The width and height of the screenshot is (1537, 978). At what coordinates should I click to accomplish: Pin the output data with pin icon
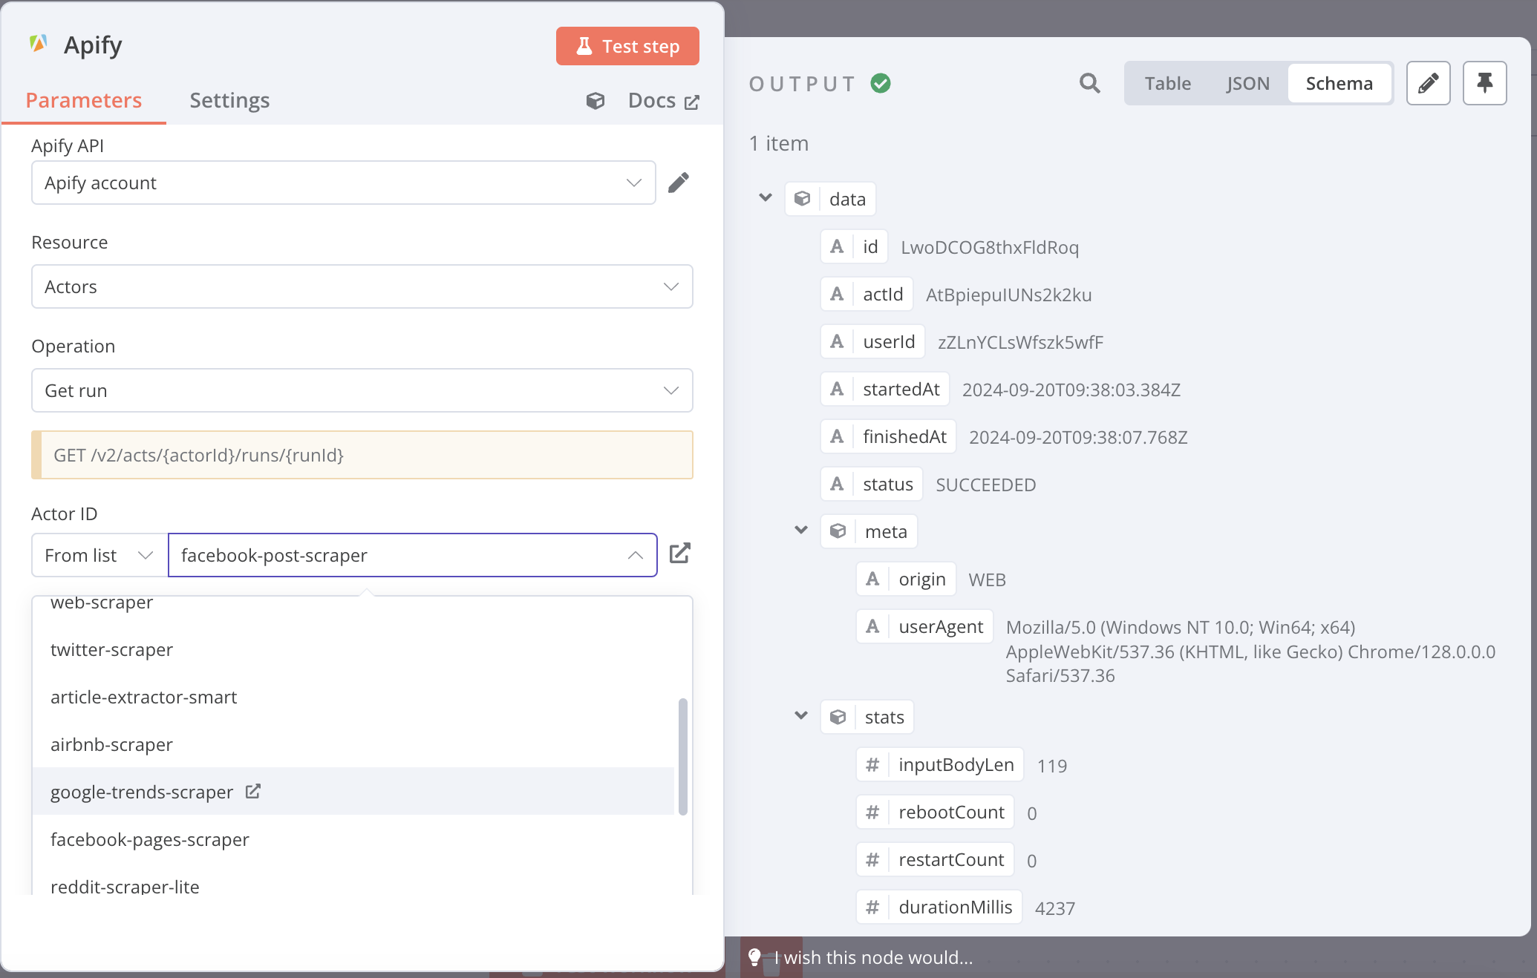(x=1484, y=83)
